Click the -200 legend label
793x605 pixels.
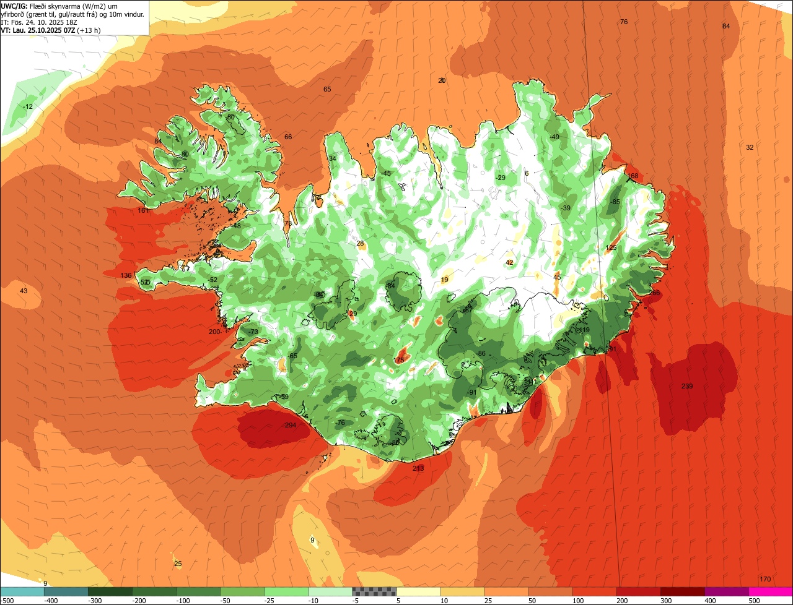(x=140, y=600)
